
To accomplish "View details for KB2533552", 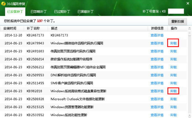I will click(157, 115).
